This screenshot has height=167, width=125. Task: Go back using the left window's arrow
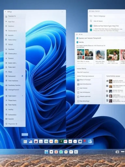5,12
